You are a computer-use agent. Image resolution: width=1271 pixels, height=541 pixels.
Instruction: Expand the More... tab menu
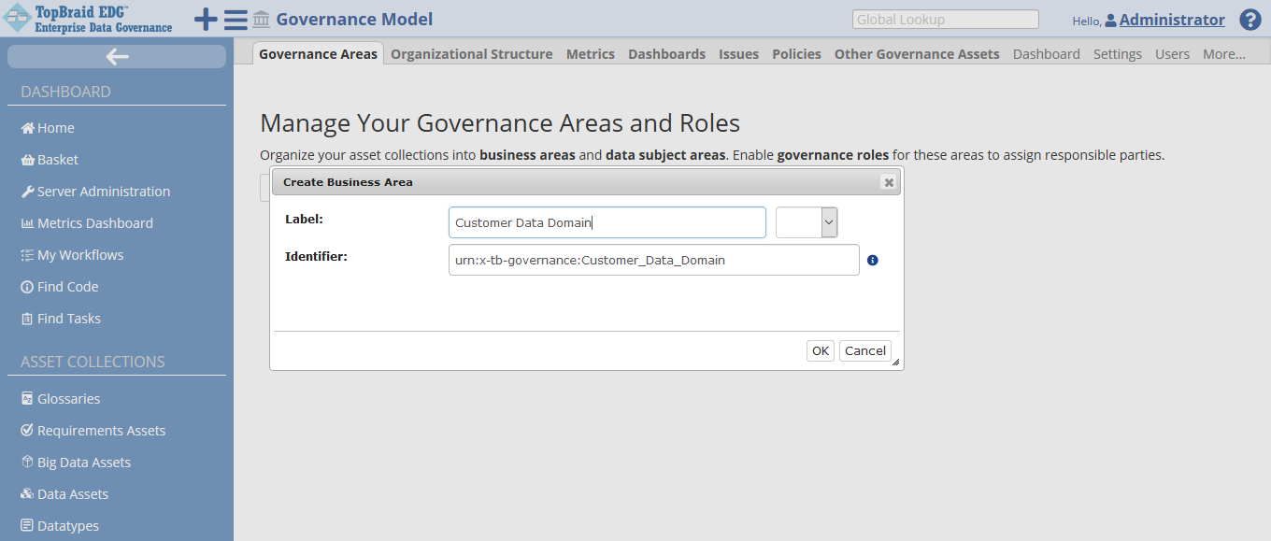[1223, 54]
